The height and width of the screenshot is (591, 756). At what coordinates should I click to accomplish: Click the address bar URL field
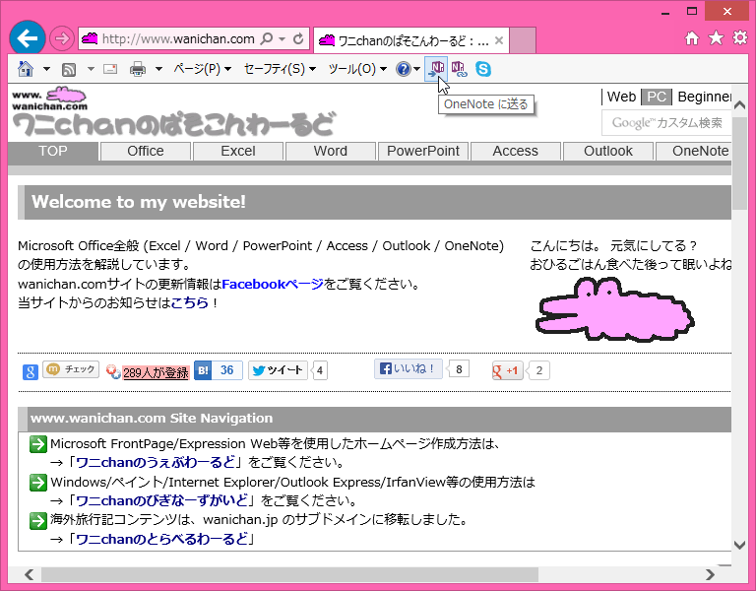pos(178,38)
